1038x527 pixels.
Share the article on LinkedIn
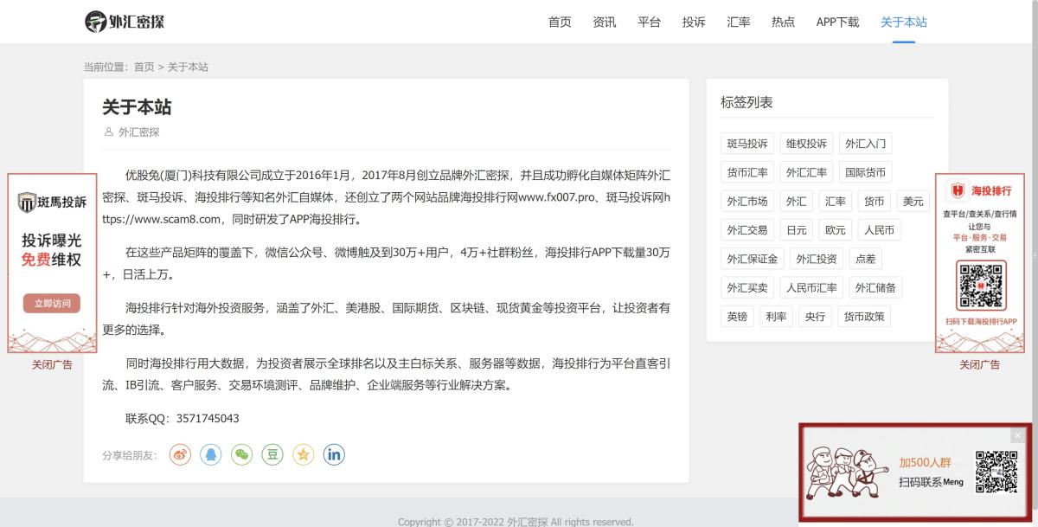[x=334, y=453]
